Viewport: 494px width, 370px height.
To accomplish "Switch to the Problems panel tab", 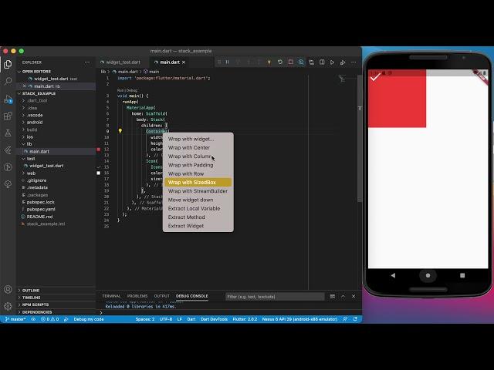I will [137, 296].
